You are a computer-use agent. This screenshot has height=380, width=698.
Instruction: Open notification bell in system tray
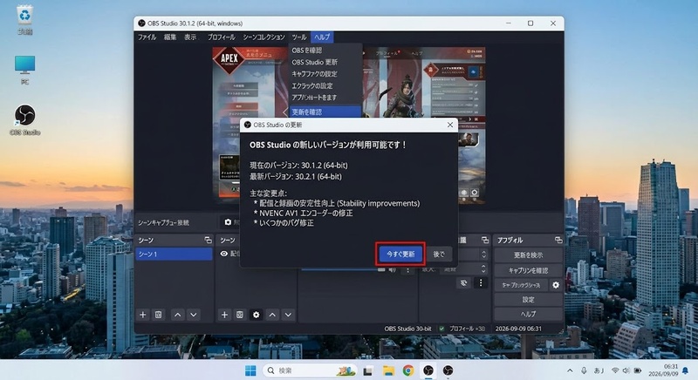(x=685, y=370)
